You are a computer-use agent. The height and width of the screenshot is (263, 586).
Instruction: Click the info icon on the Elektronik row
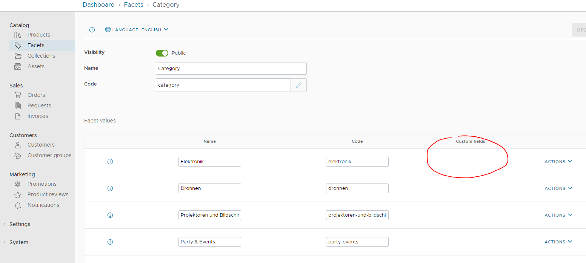pos(110,161)
